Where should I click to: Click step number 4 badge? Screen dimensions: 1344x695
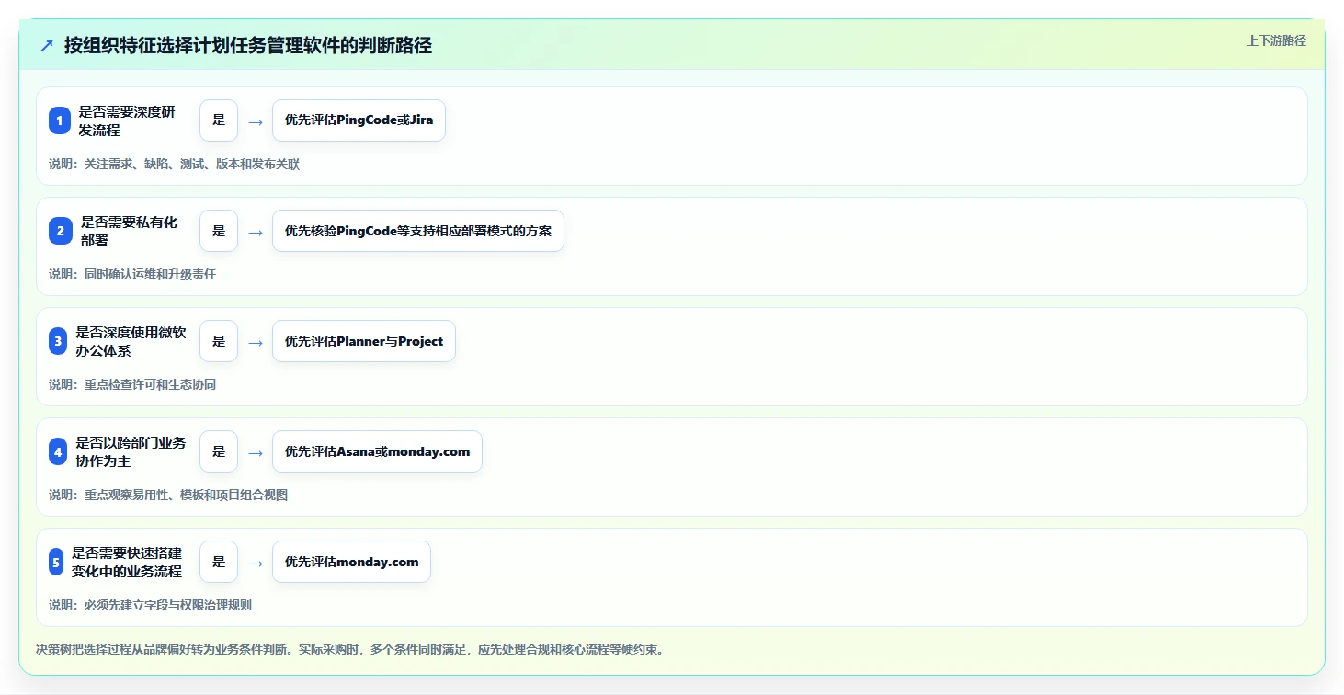point(58,451)
